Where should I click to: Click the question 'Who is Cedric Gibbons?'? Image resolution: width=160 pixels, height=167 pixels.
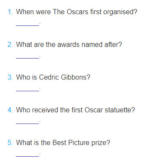(53, 77)
